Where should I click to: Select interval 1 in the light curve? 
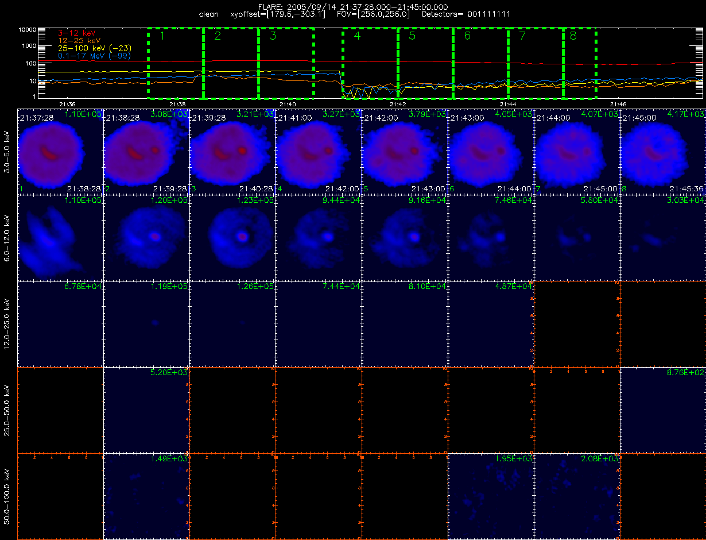point(176,63)
